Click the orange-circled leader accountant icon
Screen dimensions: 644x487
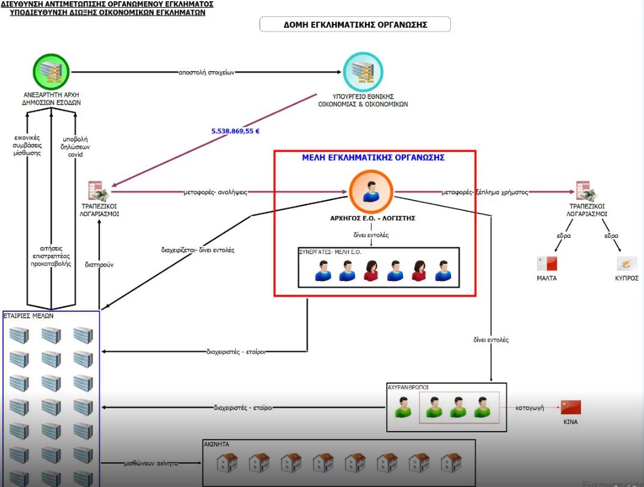click(x=370, y=192)
